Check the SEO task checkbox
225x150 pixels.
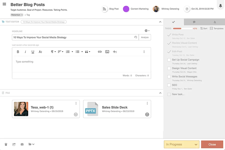[x=169, y=85]
